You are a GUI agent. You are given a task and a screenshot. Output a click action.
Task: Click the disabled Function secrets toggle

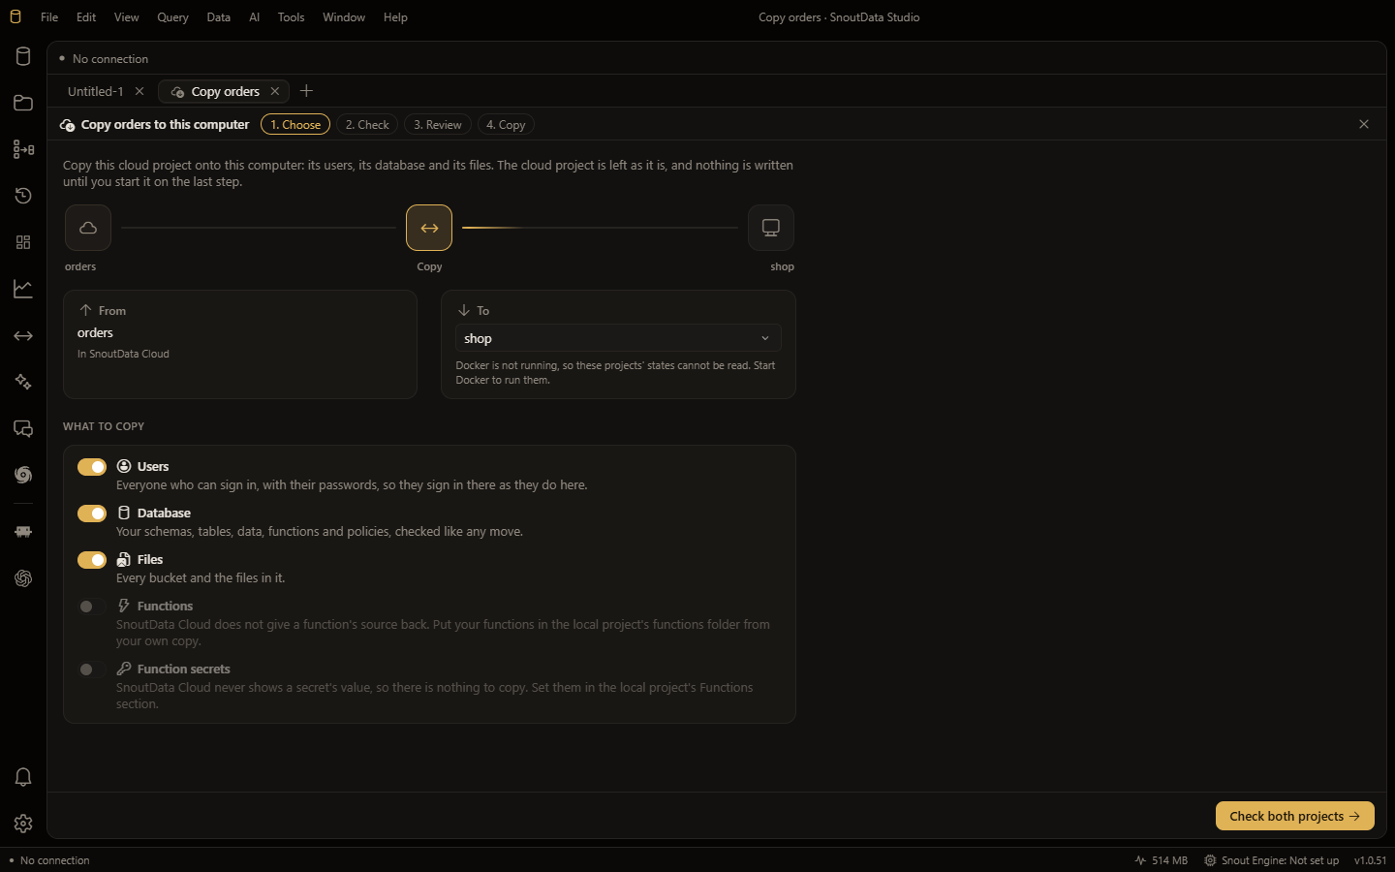coord(92,670)
